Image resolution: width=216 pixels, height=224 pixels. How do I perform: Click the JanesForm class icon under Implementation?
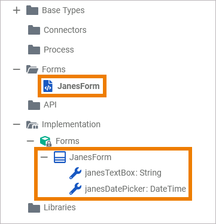coord(60,157)
